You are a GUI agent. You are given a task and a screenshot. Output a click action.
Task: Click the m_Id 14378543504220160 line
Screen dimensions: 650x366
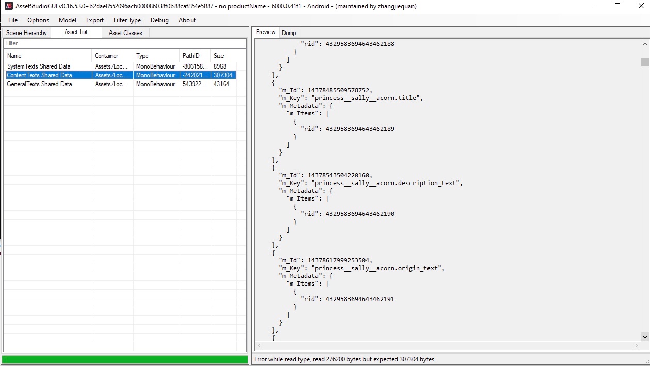(325, 175)
